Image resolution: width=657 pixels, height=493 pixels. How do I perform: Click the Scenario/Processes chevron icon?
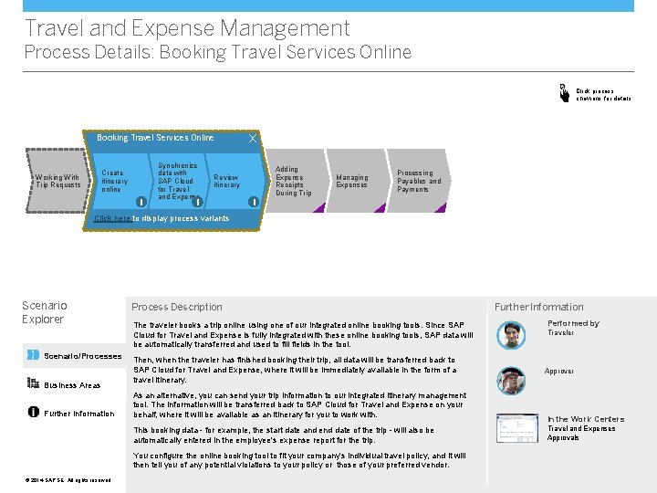(33, 355)
